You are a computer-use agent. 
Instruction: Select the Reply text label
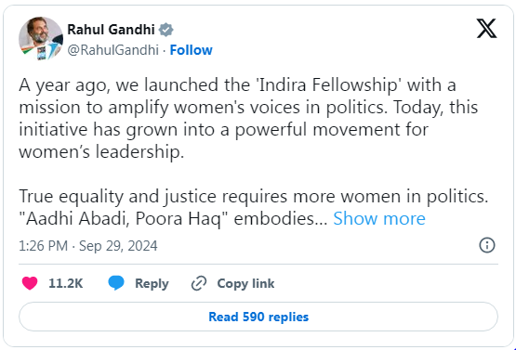pos(152,283)
